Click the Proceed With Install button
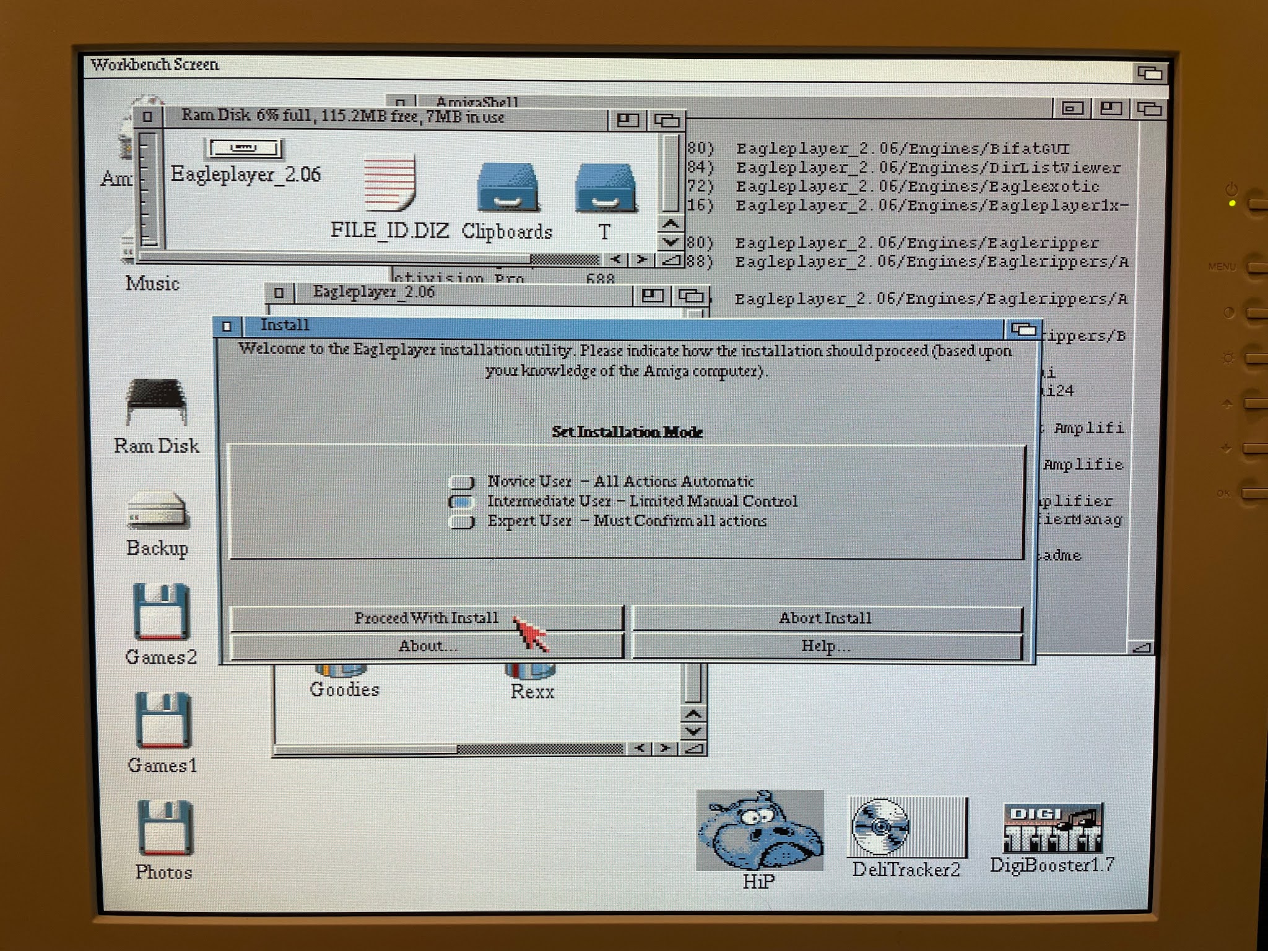The image size is (1268, 951). [x=427, y=618]
